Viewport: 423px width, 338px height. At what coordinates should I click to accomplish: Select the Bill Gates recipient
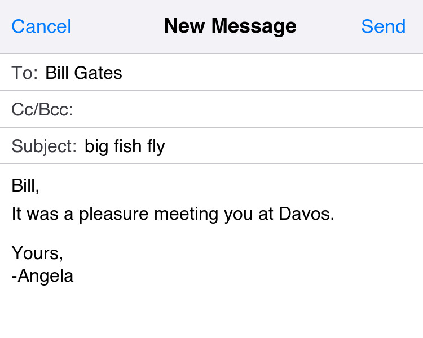coord(83,73)
